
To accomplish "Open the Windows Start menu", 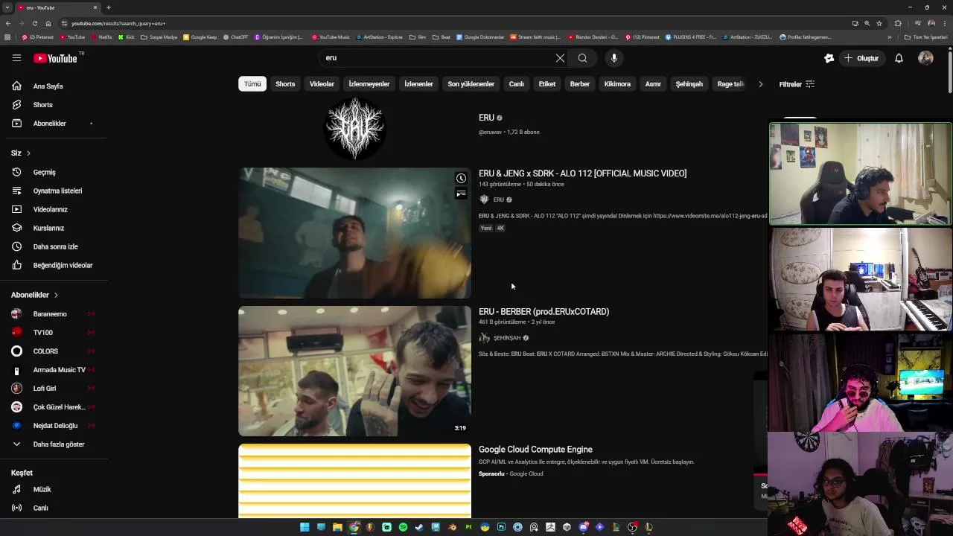I will pyautogui.click(x=305, y=527).
